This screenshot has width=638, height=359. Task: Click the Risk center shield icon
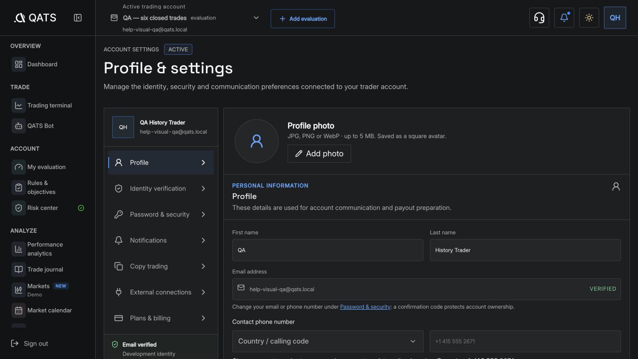point(18,208)
